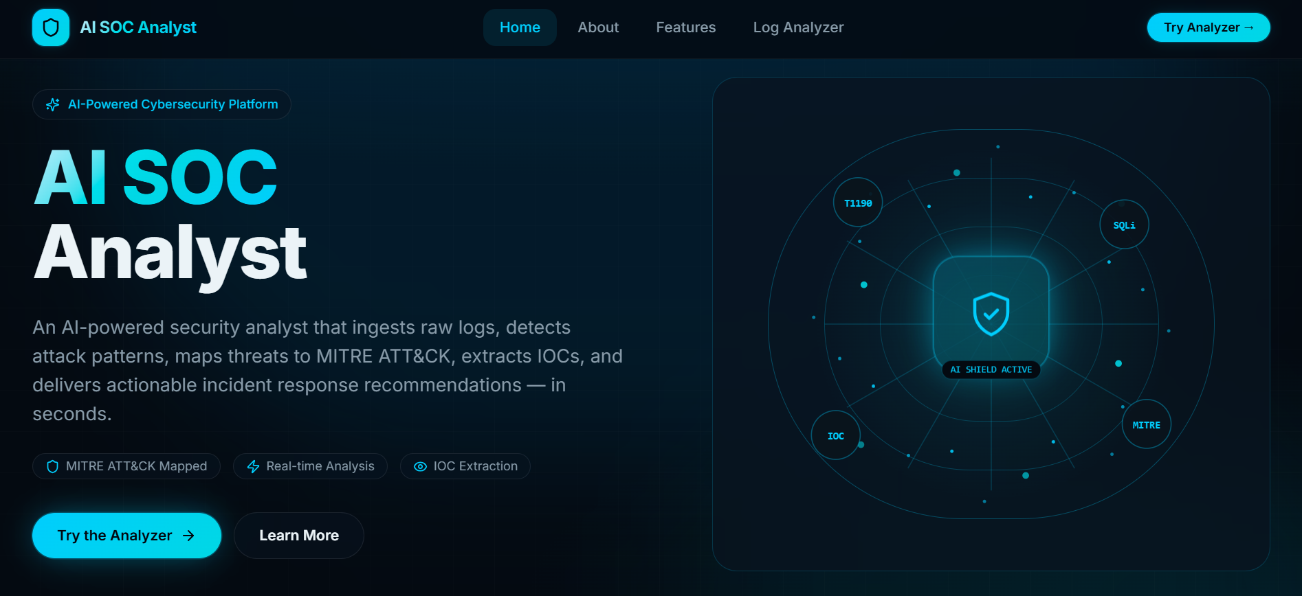Image resolution: width=1302 pixels, height=596 pixels.
Task: Click the Real-time Analysis label
Action: (320, 466)
